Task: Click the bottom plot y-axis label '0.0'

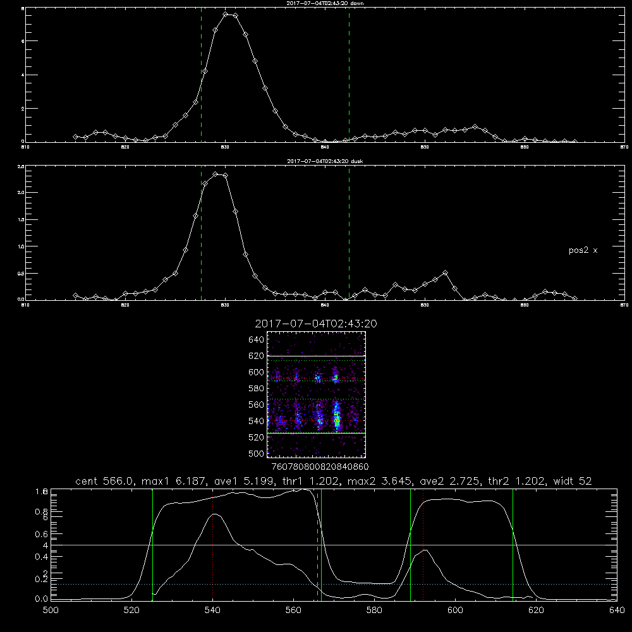Action: tap(42, 599)
